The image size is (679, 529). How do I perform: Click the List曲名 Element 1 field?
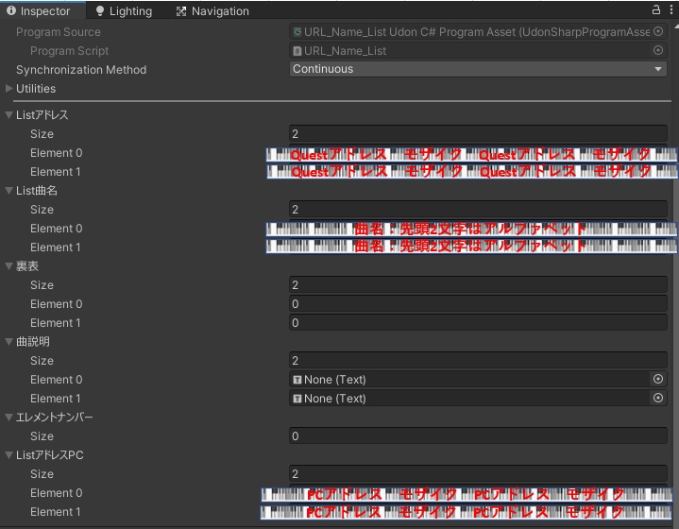point(471,247)
